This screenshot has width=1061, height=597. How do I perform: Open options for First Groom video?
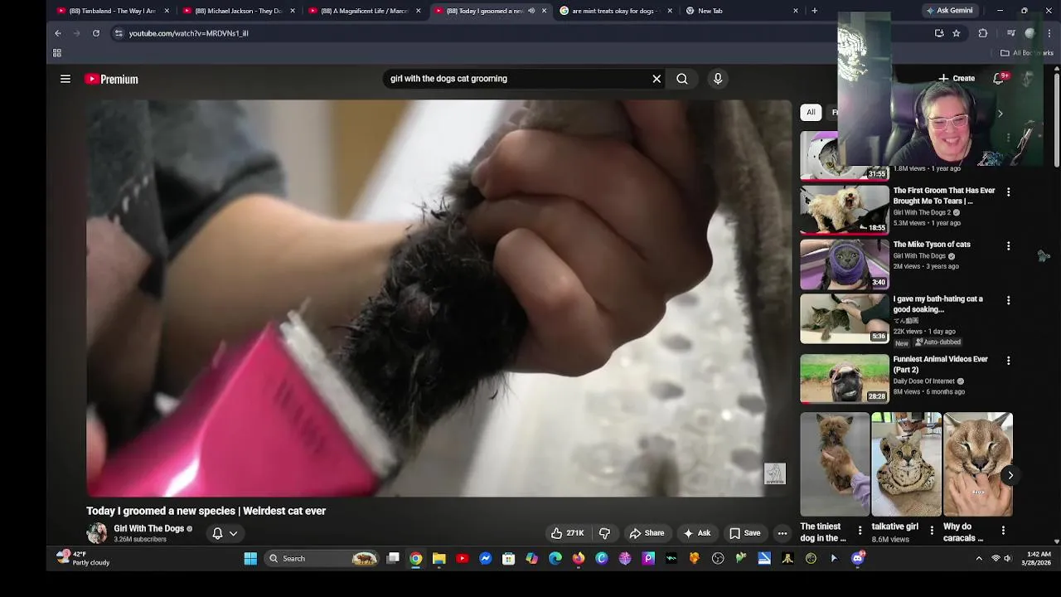click(1008, 192)
